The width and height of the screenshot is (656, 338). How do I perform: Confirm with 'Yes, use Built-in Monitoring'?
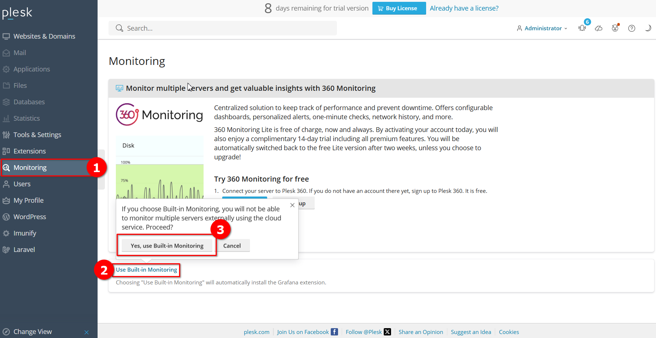coord(167,246)
